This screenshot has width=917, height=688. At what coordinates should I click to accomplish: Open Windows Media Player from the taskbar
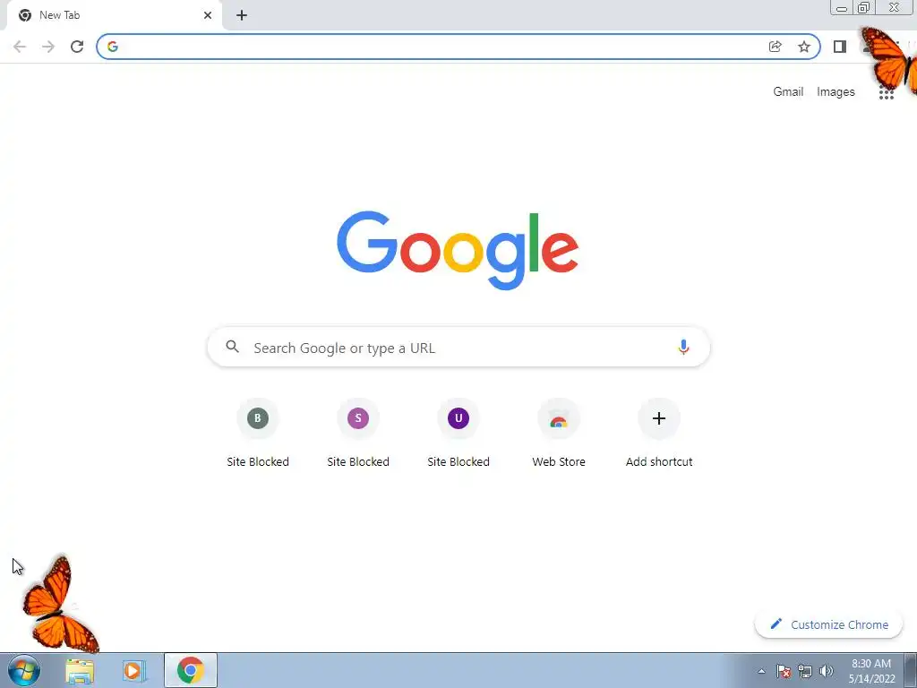[x=133, y=671]
